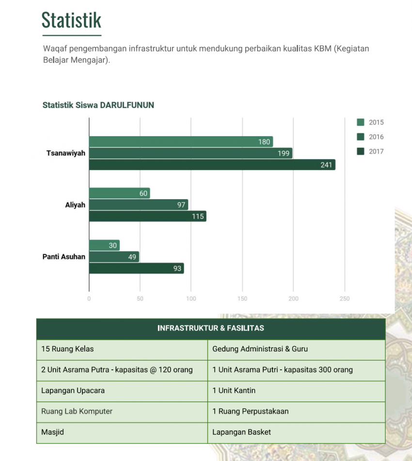Click the axis tick value 50
The height and width of the screenshot is (461, 412).
(140, 299)
